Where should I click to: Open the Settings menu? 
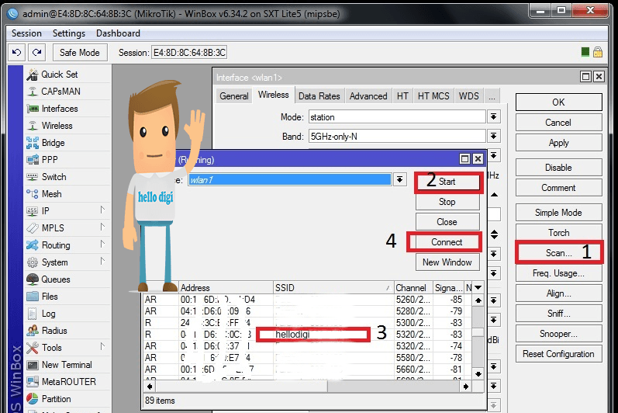[x=69, y=33]
